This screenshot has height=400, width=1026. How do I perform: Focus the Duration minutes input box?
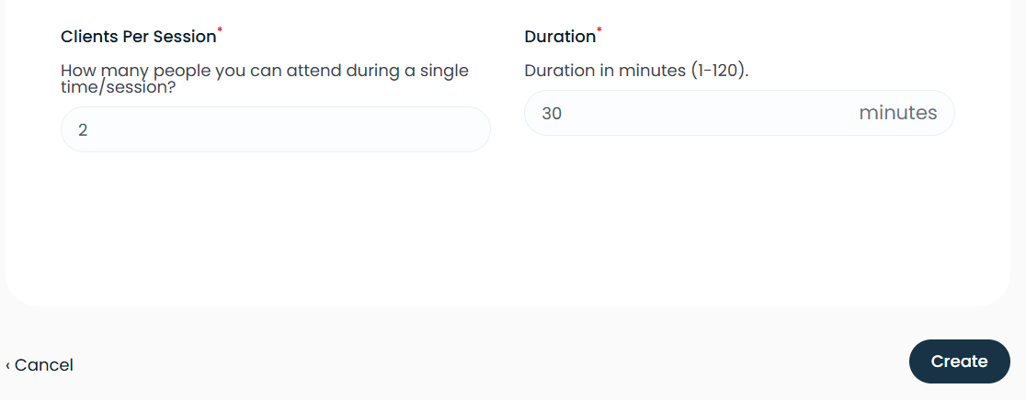click(x=739, y=113)
